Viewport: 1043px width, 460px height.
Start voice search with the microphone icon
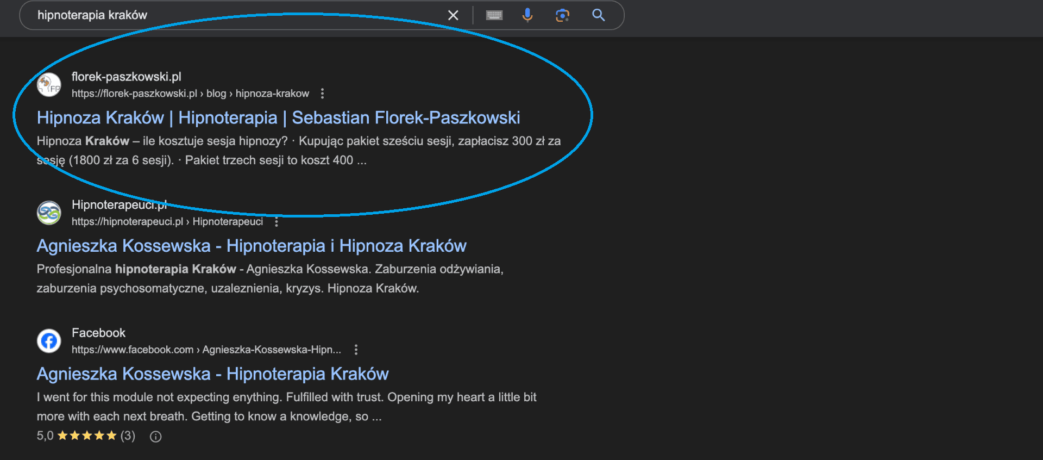click(x=527, y=15)
